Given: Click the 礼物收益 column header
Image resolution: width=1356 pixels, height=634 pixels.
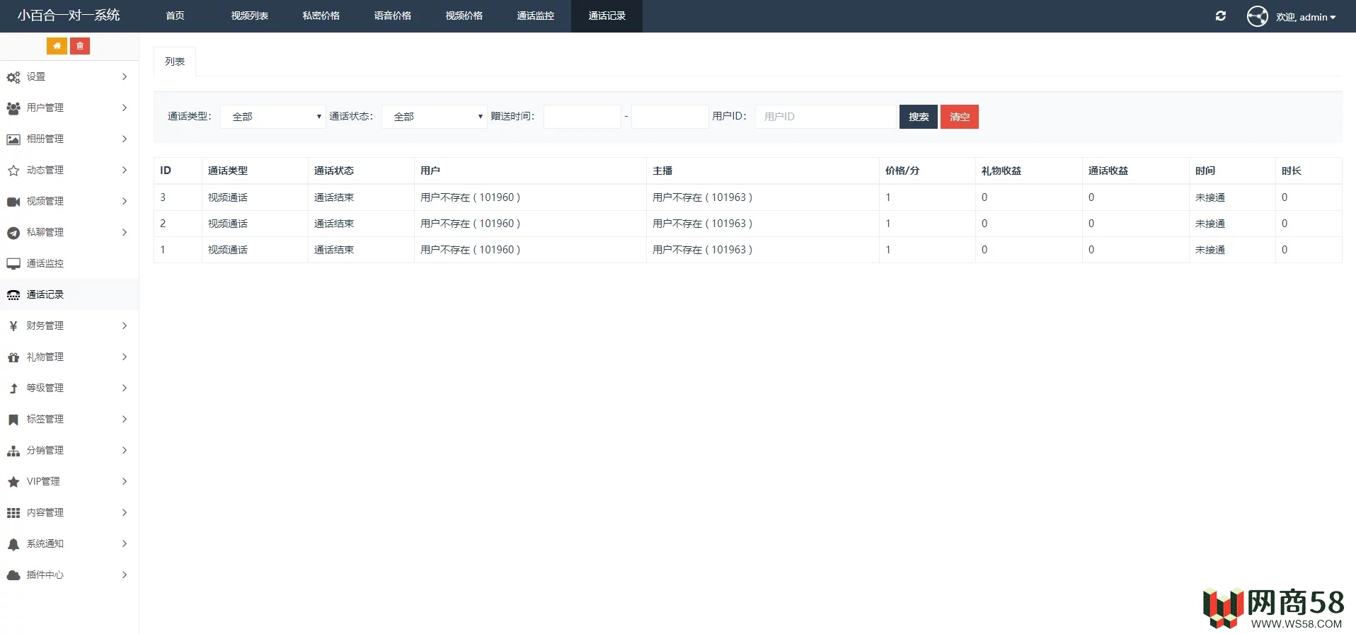Looking at the screenshot, I should point(1001,171).
